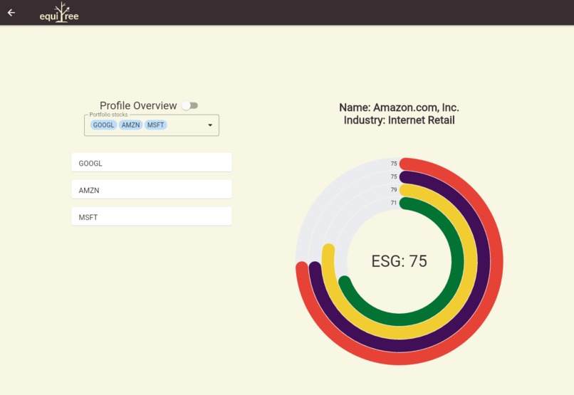Open the AMZN stock row
The height and width of the screenshot is (395, 574).
click(x=152, y=189)
